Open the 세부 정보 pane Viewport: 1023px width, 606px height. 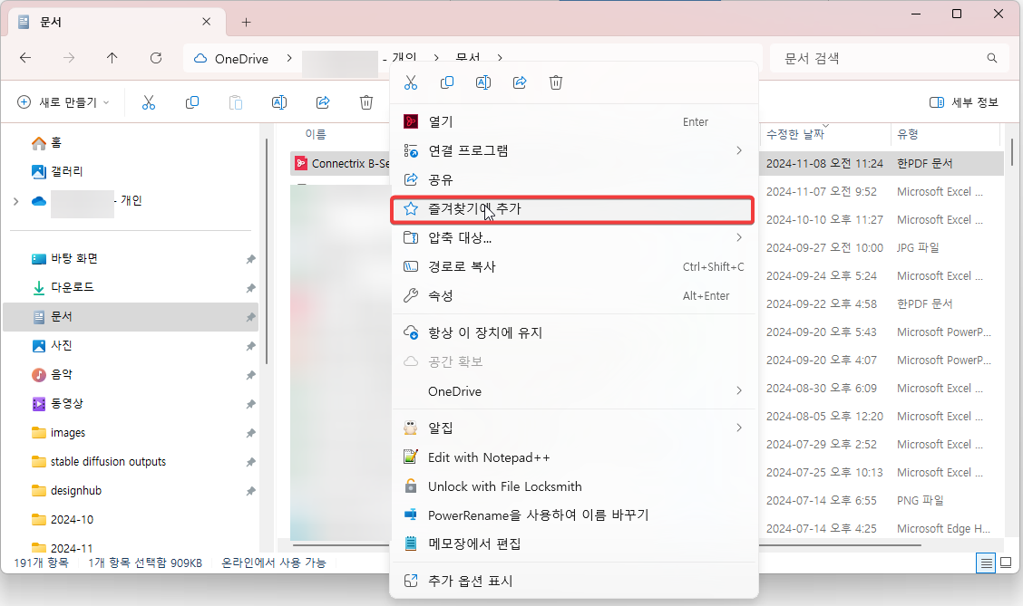(964, 102)
